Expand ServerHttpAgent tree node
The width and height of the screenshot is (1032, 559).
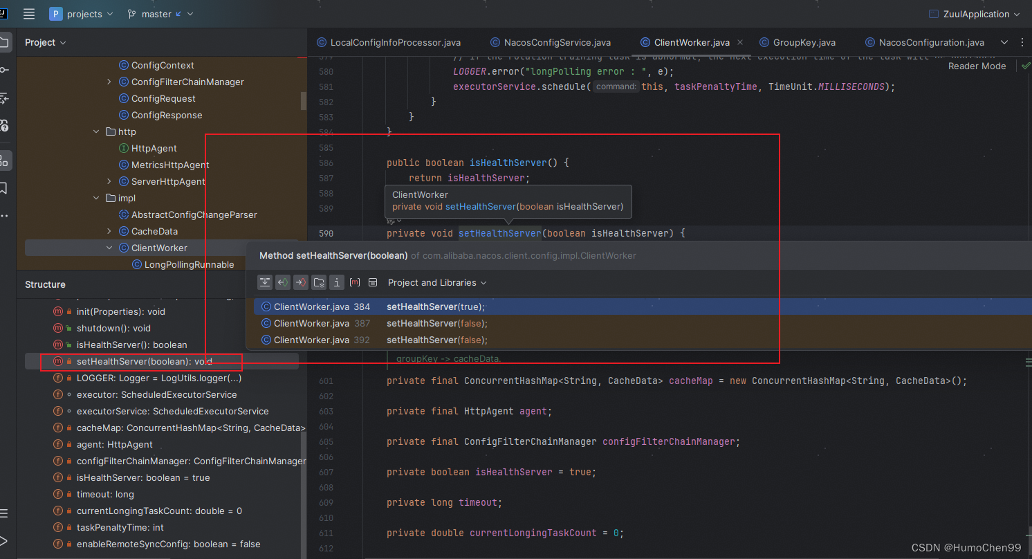(109, 181)
